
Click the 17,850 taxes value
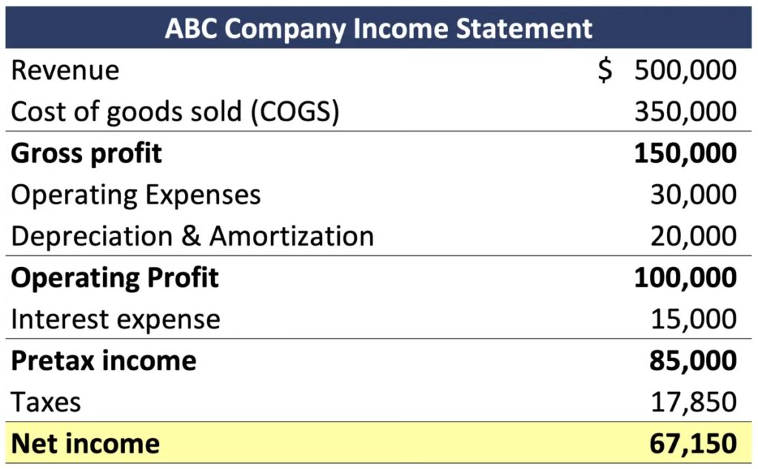point(694,402)
